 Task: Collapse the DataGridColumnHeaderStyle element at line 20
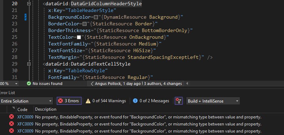(x=29, y=4)
